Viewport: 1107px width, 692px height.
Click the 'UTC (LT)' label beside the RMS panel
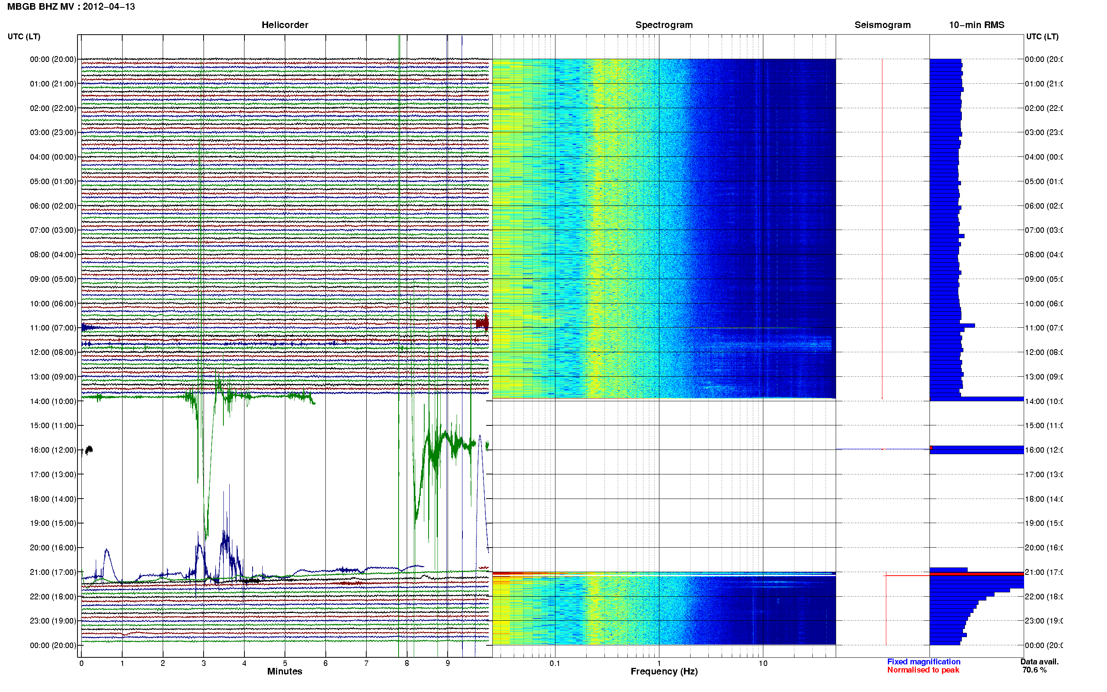pos(1042,37)
